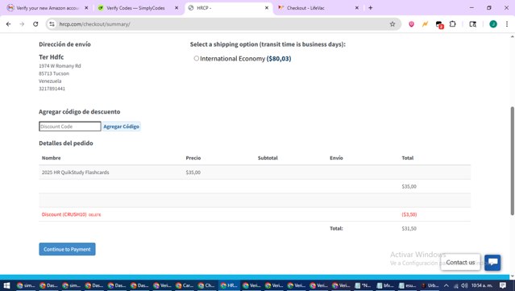
Task: Open the Windows Start menu
Action: tap(6, 285)
